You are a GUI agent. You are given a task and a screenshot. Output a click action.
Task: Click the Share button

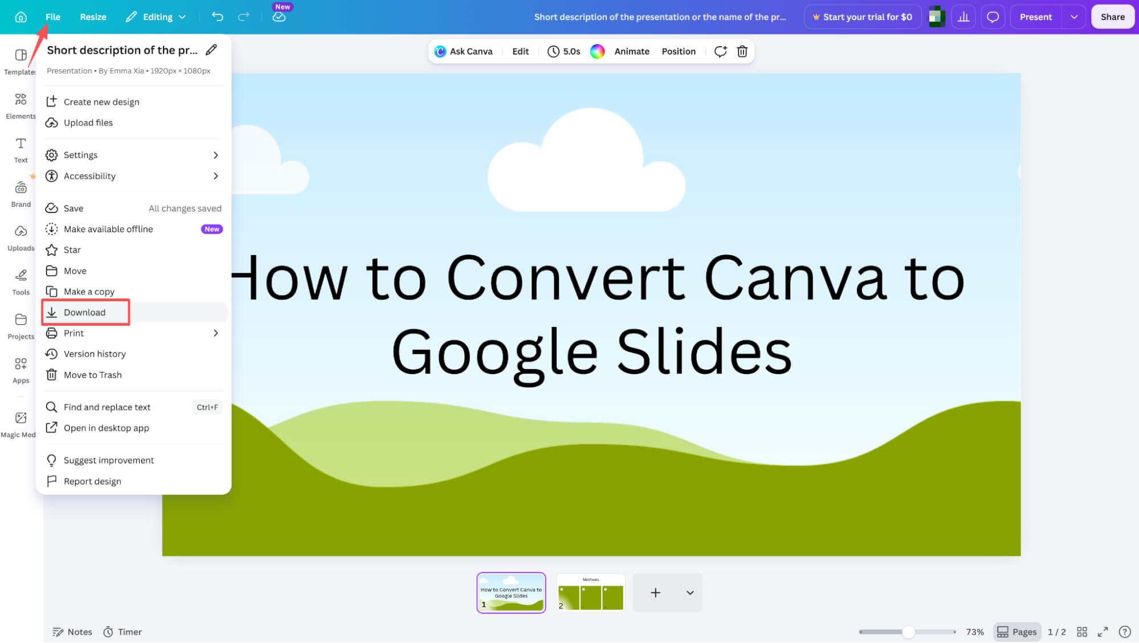[1112, 17]
